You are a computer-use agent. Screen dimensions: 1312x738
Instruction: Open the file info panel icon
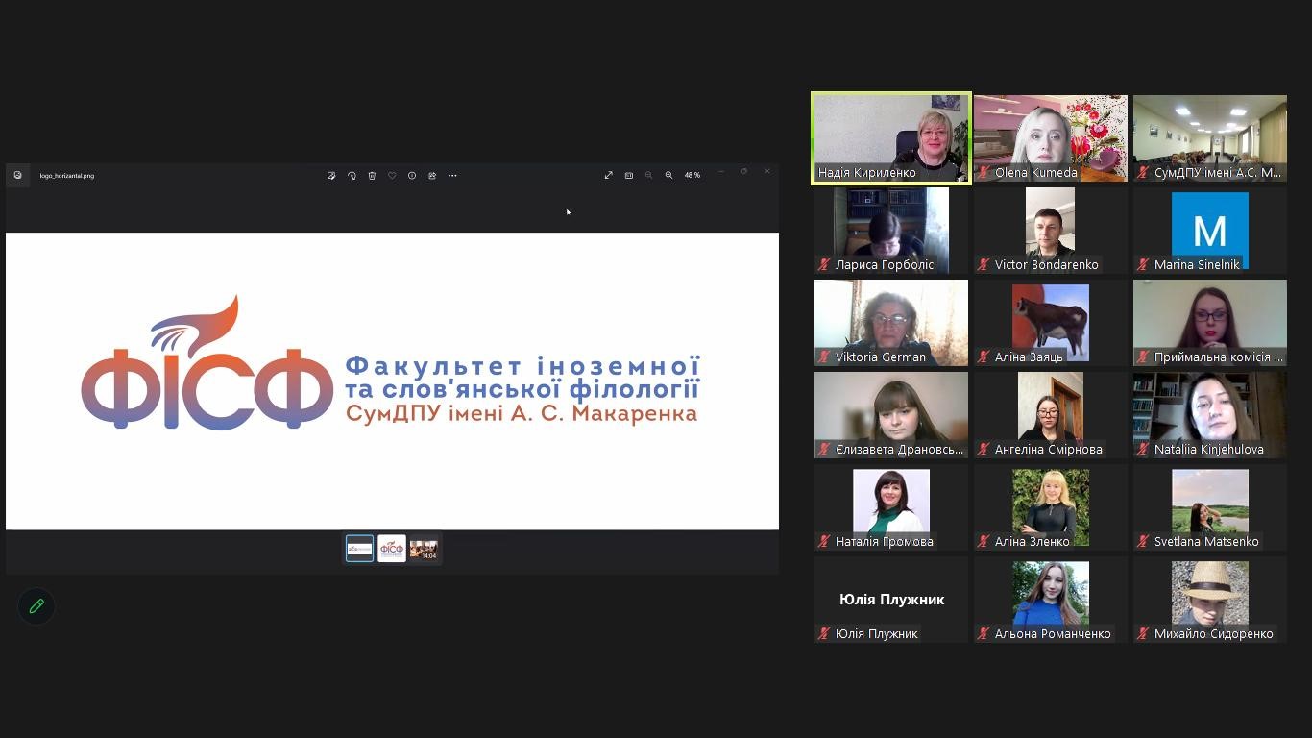pyautogui.click(x=412, y=176)
